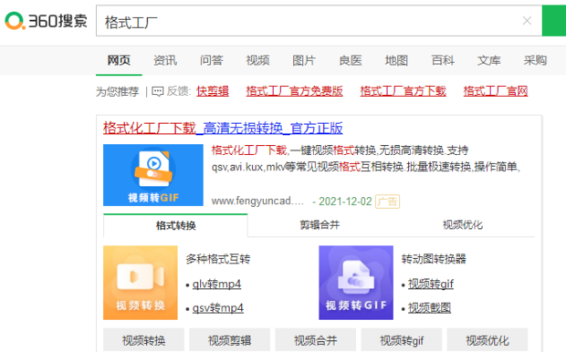Switch to the 剪辑合并 tab
This screenshot has width=566, height=352.
pos(320,225)
